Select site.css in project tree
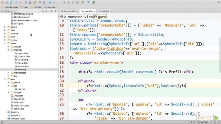221x124 pixels. (20, 89)
